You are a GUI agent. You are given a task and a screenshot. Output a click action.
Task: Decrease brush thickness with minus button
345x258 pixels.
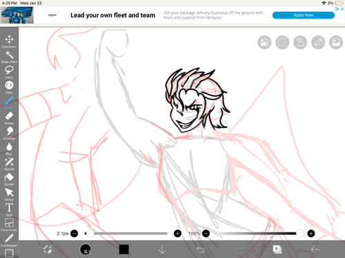click(x=74, y=233)
